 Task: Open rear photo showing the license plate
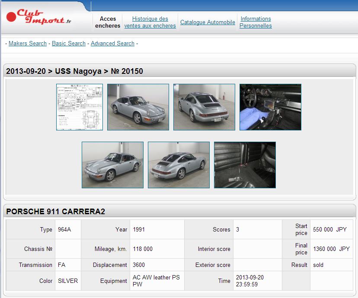click(204, 107)
